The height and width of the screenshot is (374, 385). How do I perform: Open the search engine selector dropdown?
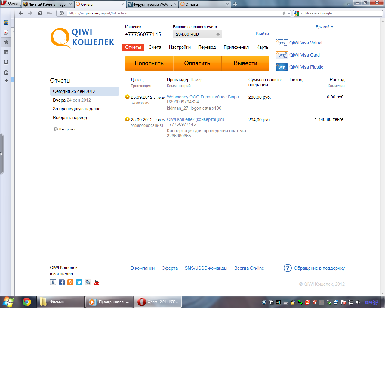(x=302, y=13)
